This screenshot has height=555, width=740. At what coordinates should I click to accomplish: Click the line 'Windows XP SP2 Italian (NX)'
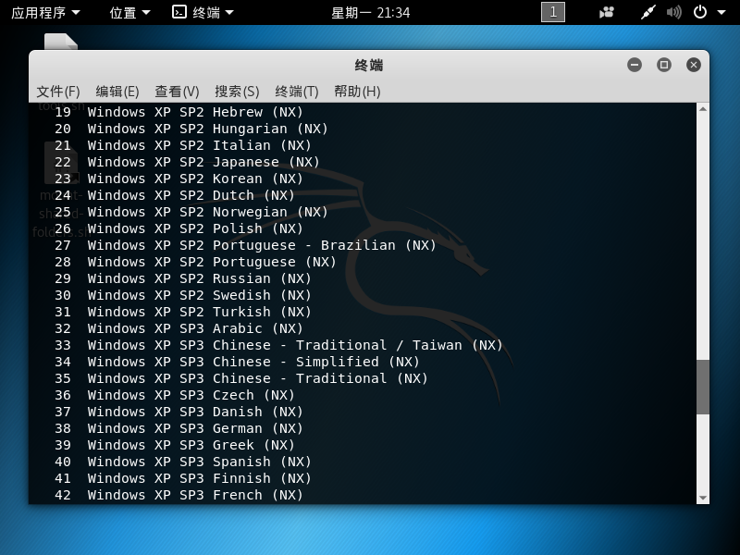click(x=199, y=145)
